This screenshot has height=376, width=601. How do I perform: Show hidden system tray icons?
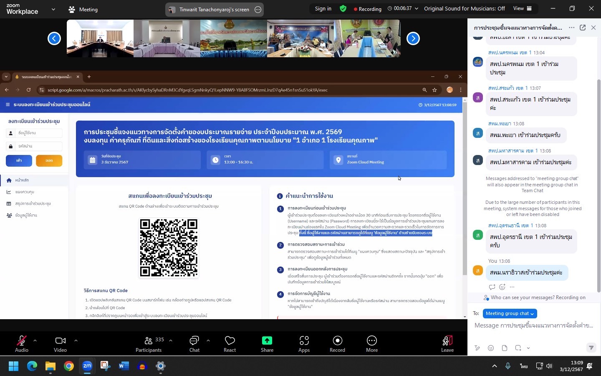[x=495, y=366]
